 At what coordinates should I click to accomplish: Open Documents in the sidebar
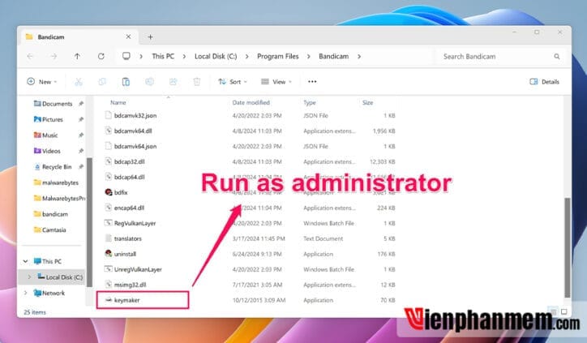click(57, 104)
